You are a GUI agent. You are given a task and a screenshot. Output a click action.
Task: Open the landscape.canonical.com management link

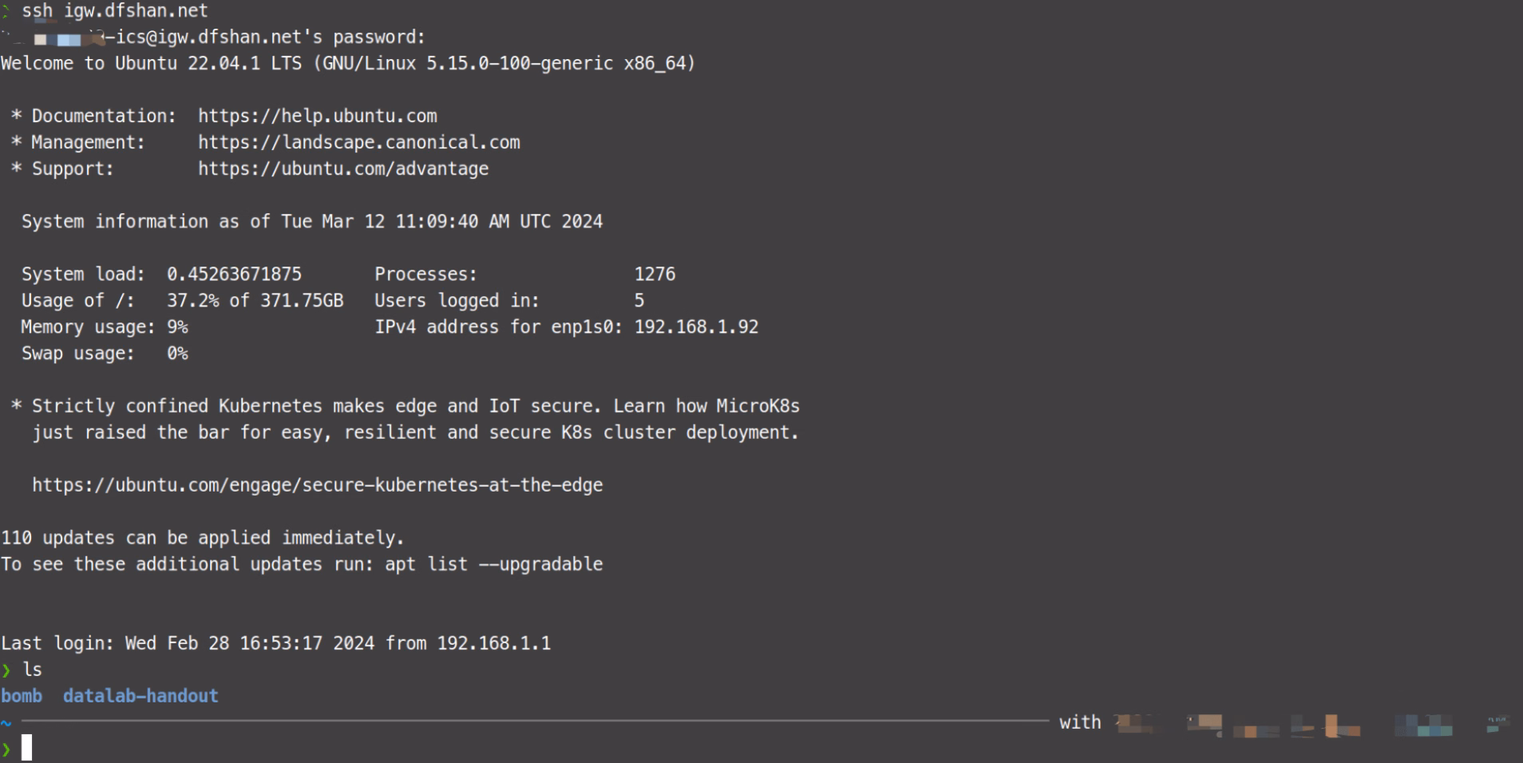(x=359, y=143)
